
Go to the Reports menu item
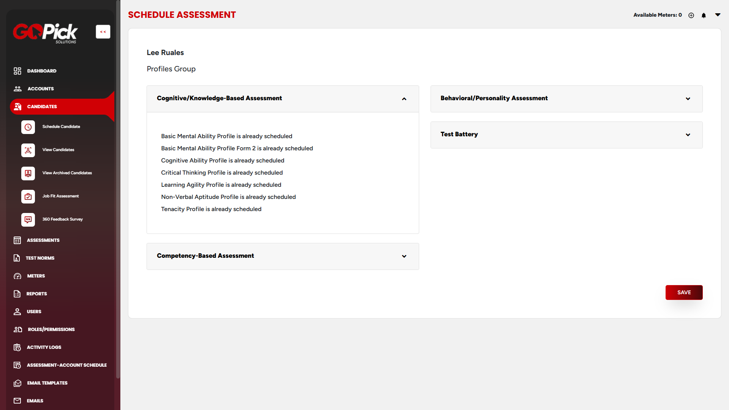pos(36,294)
